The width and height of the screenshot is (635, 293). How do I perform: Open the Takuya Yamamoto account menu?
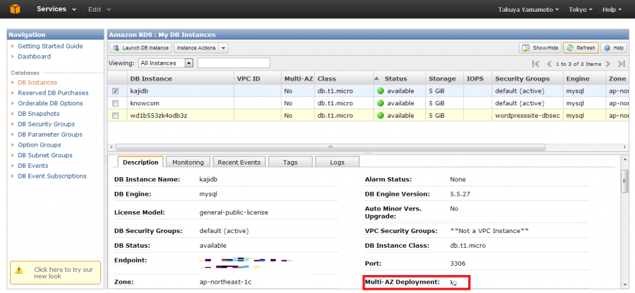tap(529, 9)
